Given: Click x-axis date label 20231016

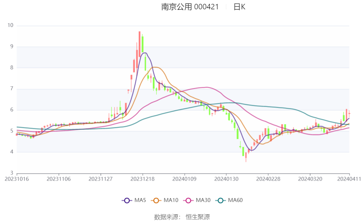Looking at the screenshot, I should click(x=17, y=179).
